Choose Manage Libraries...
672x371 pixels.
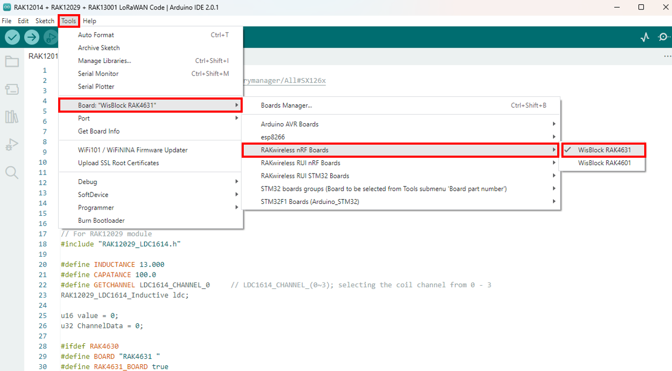point(150,61)
